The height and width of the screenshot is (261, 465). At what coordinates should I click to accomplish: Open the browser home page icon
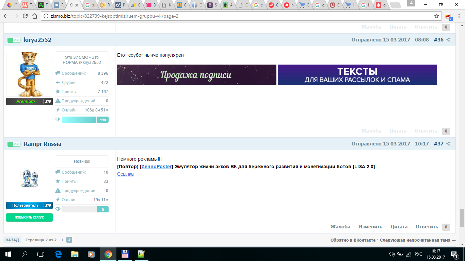[x=34, y=16]
